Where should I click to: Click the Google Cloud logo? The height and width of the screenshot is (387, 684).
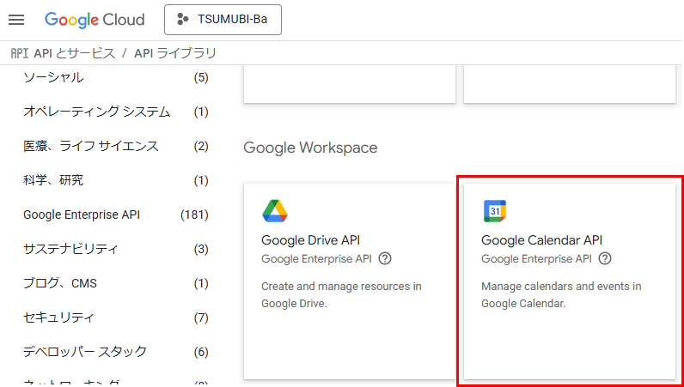(95, 20)
